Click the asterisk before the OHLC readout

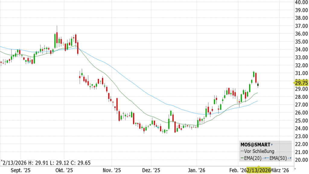(2, 161)
